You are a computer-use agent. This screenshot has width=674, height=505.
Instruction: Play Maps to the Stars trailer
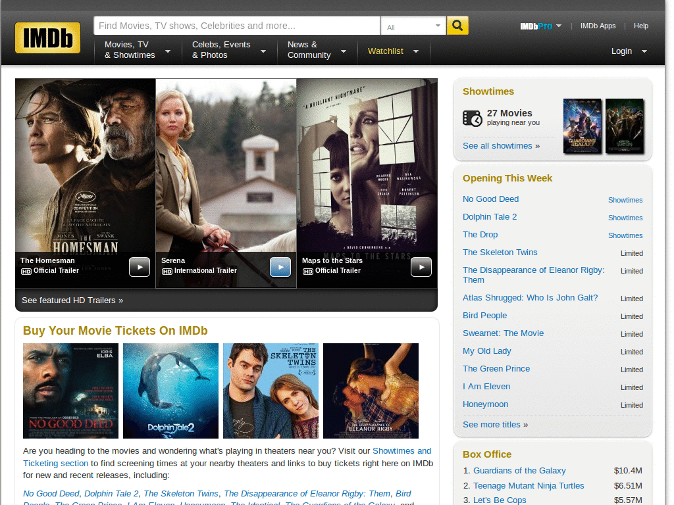421,267
